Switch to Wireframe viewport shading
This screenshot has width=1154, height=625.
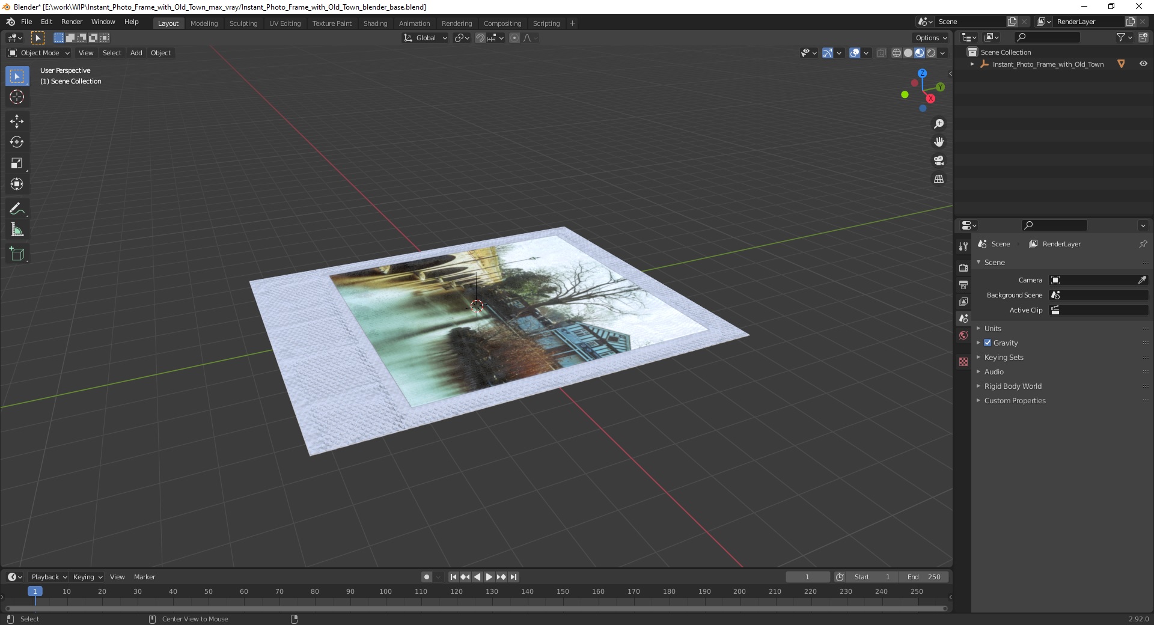(897, 53)
